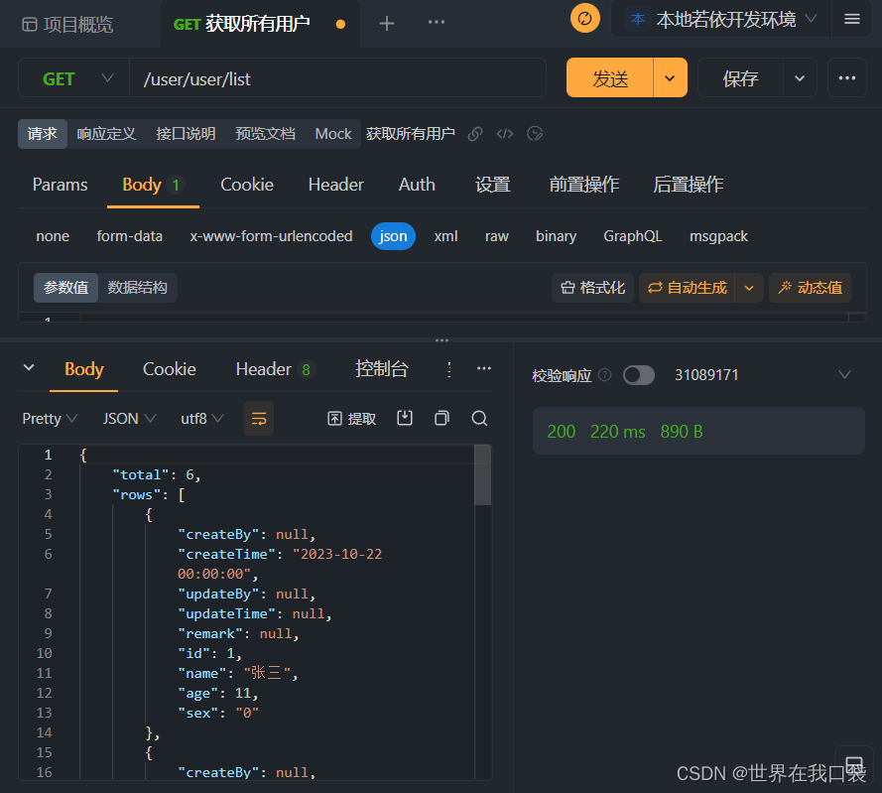Viewport: 882px width, 793px height.
Task: Open the 设置 tab
Action: (x=493, y=185)
